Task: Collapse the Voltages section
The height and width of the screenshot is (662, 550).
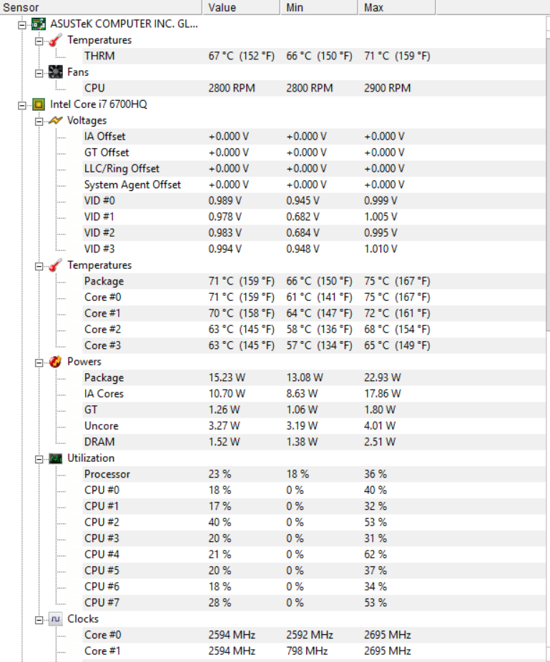Action: 39,121
